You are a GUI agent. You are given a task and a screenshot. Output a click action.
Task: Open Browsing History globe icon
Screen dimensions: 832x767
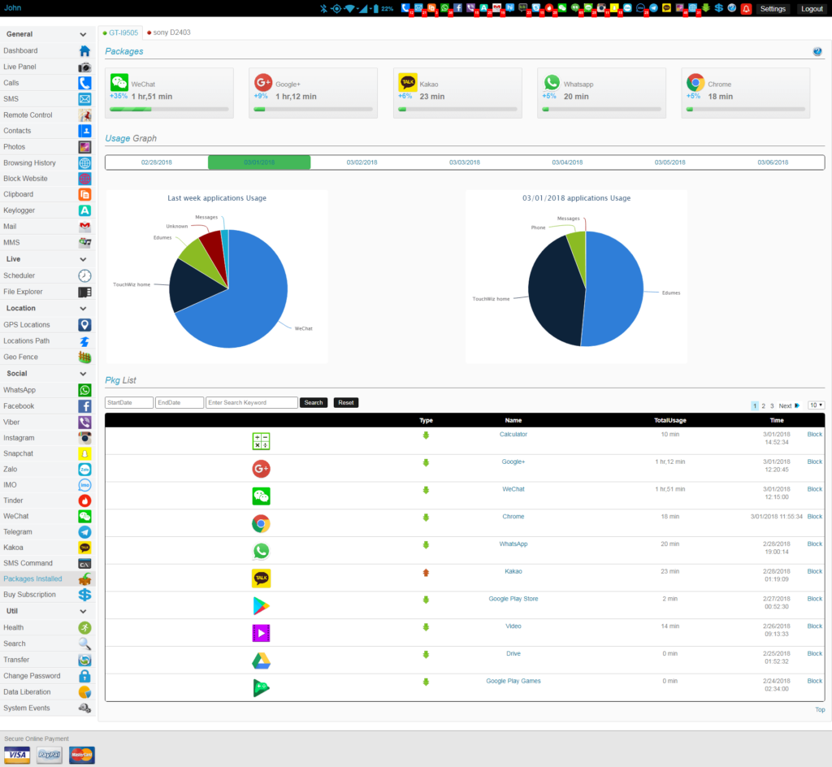84,162
